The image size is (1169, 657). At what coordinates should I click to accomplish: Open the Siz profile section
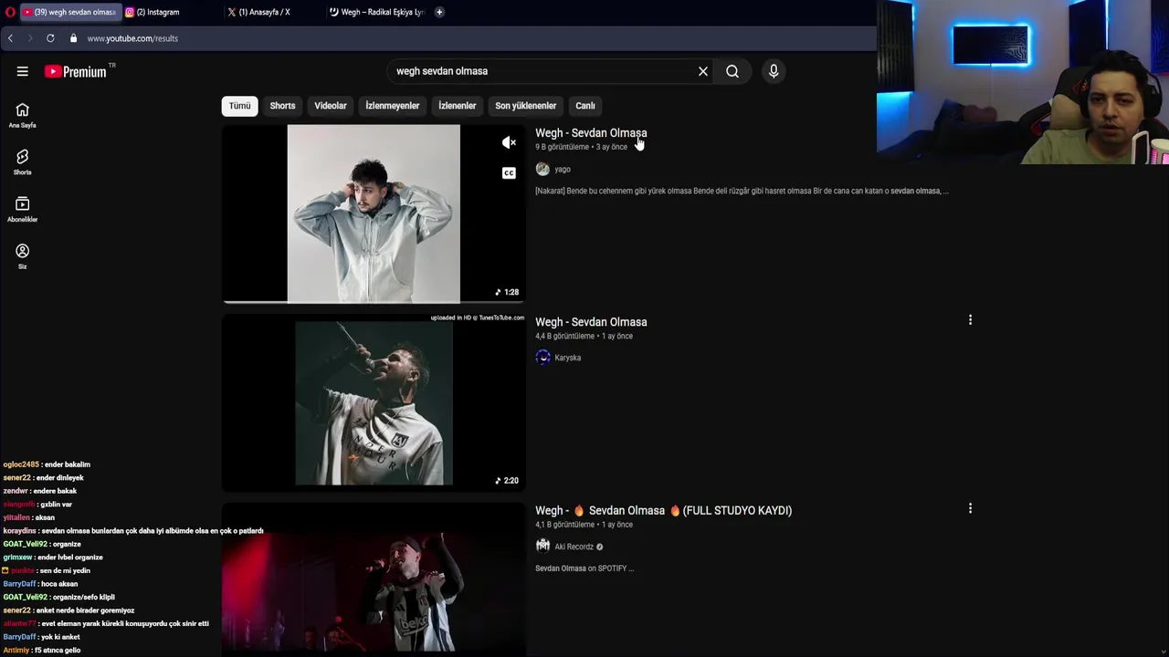(22, 256)
